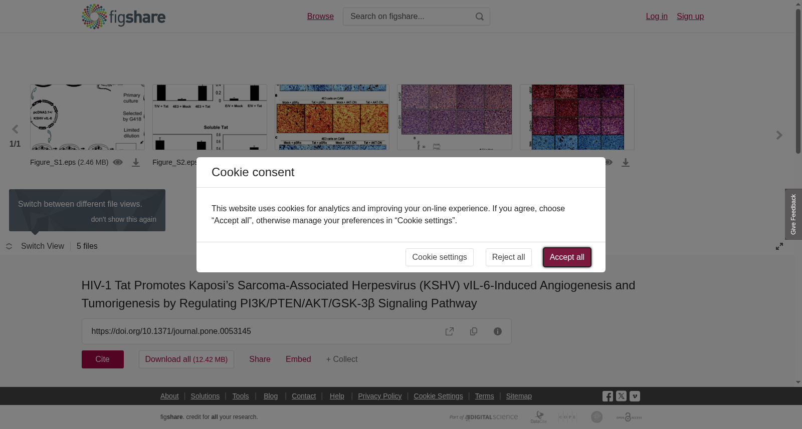Screen dimensions: 802x429
Task: Select the third CAM tissue thumbnail
Action: (332, 117)
